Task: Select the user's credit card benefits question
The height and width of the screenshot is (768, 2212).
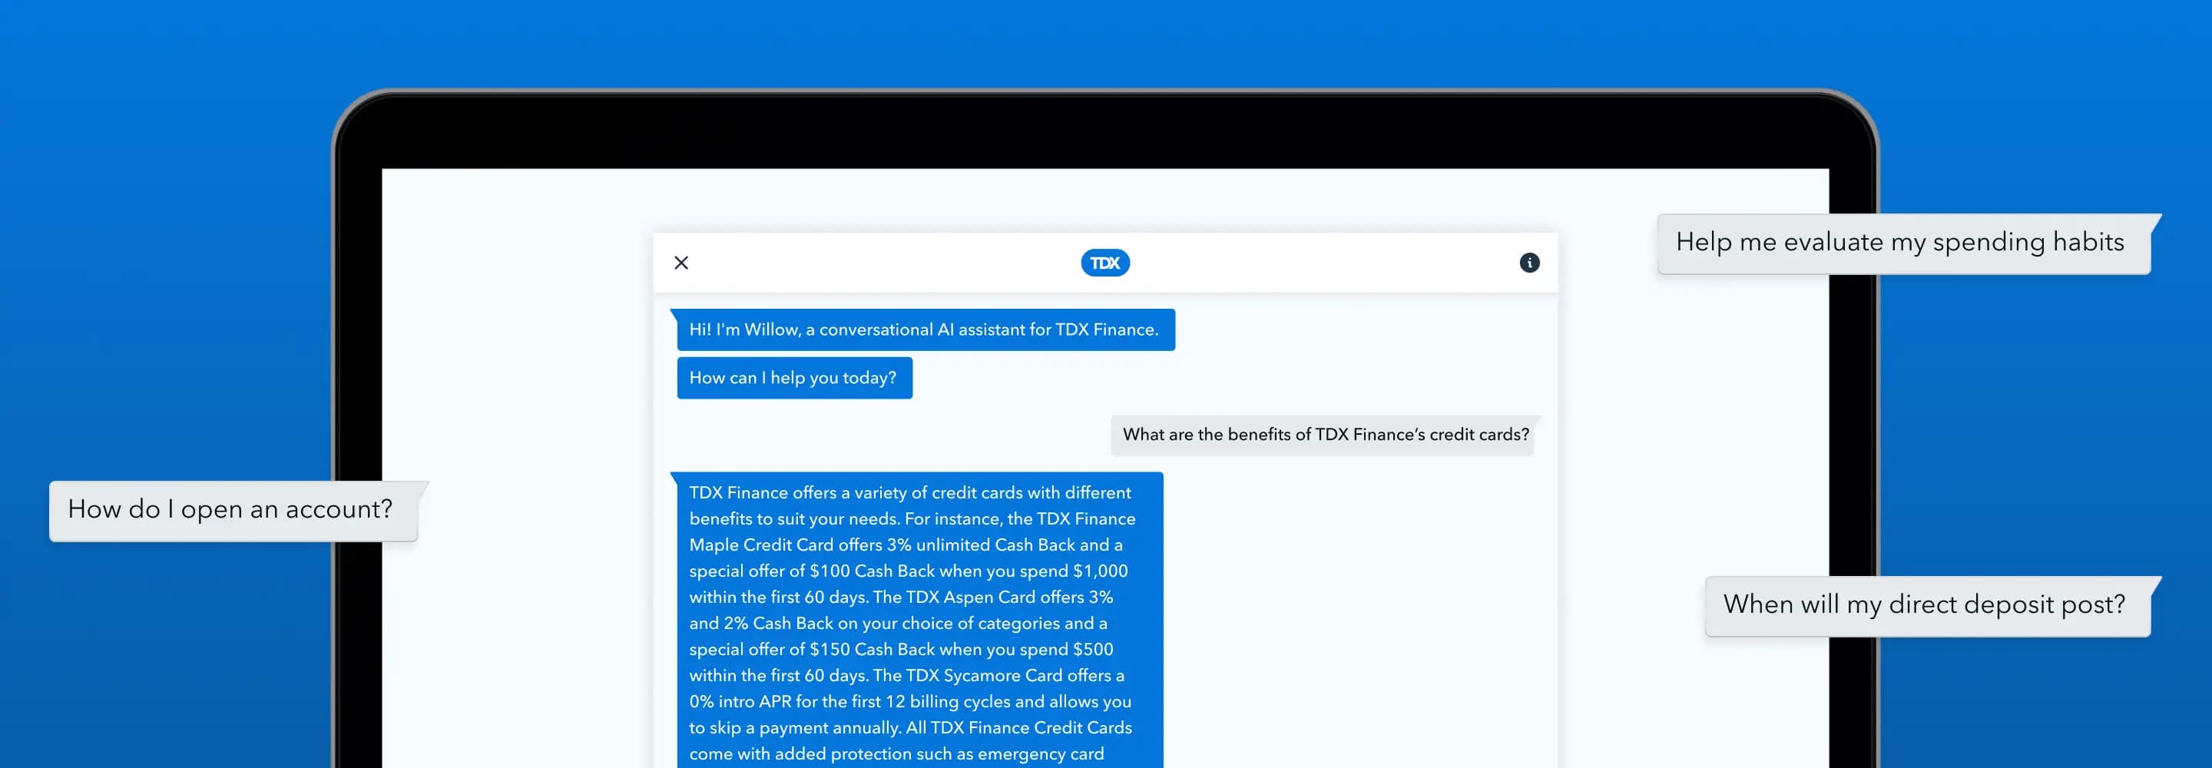Action: [1324, 435]
